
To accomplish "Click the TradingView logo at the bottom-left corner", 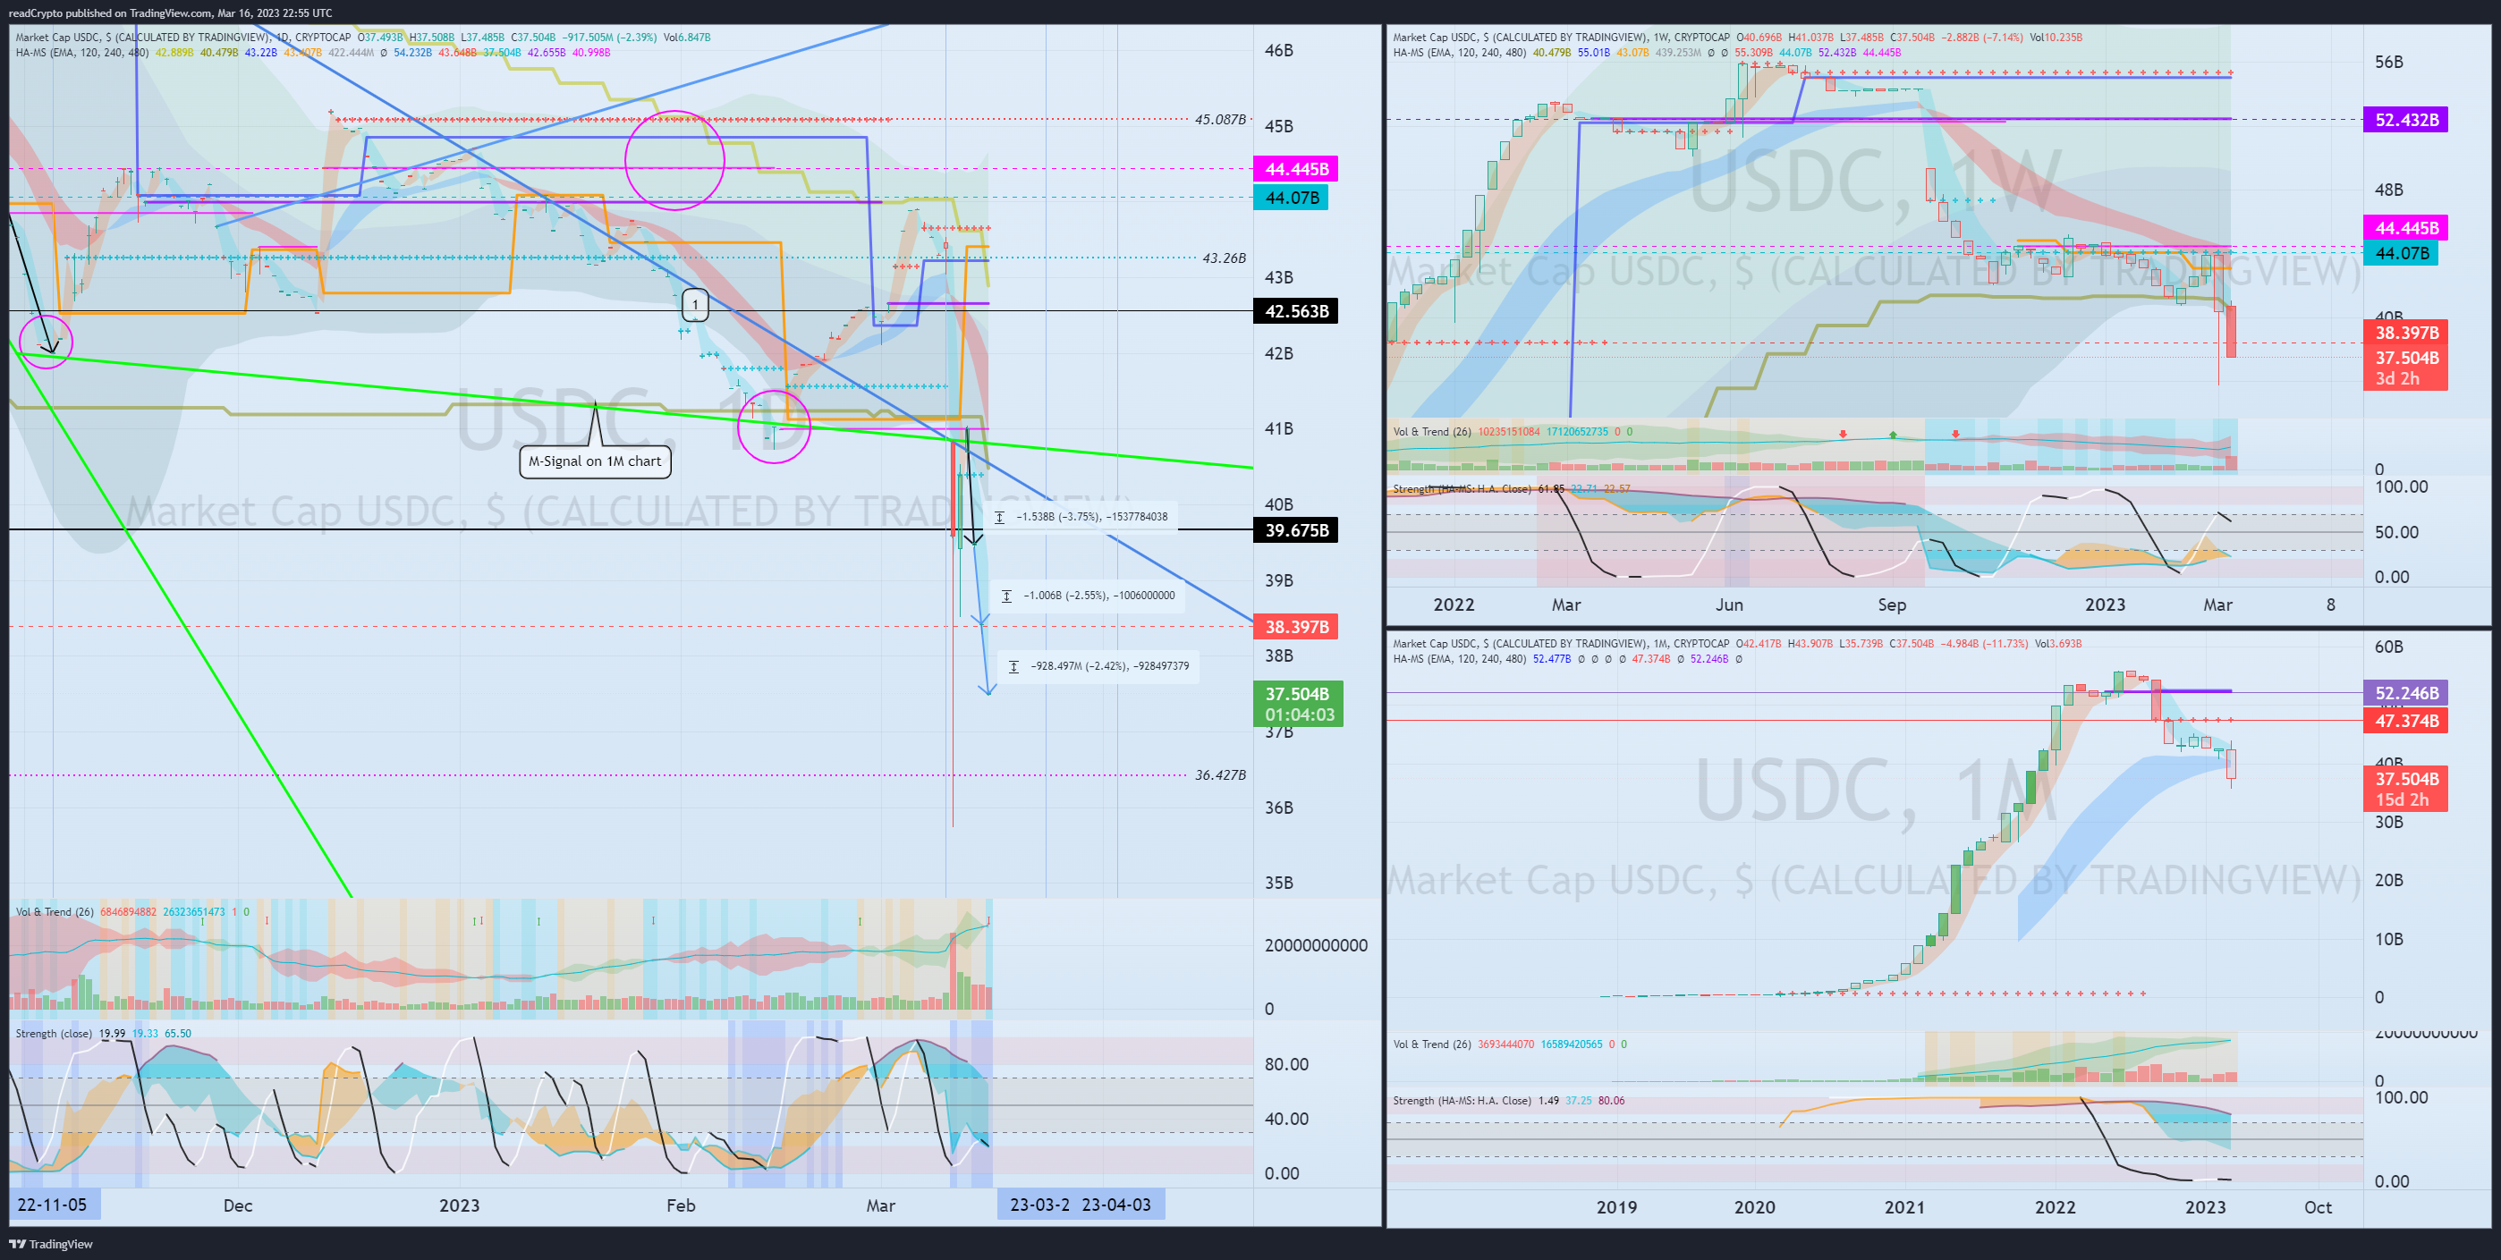I will point(50,1244).
